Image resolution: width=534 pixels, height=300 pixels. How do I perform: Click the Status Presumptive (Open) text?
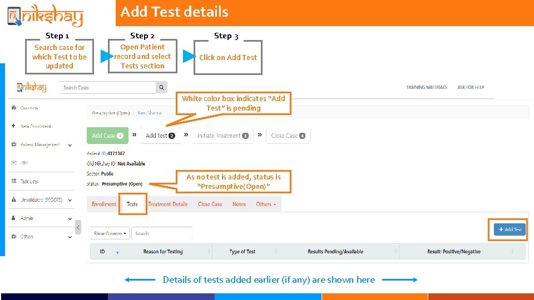[115, 184]
